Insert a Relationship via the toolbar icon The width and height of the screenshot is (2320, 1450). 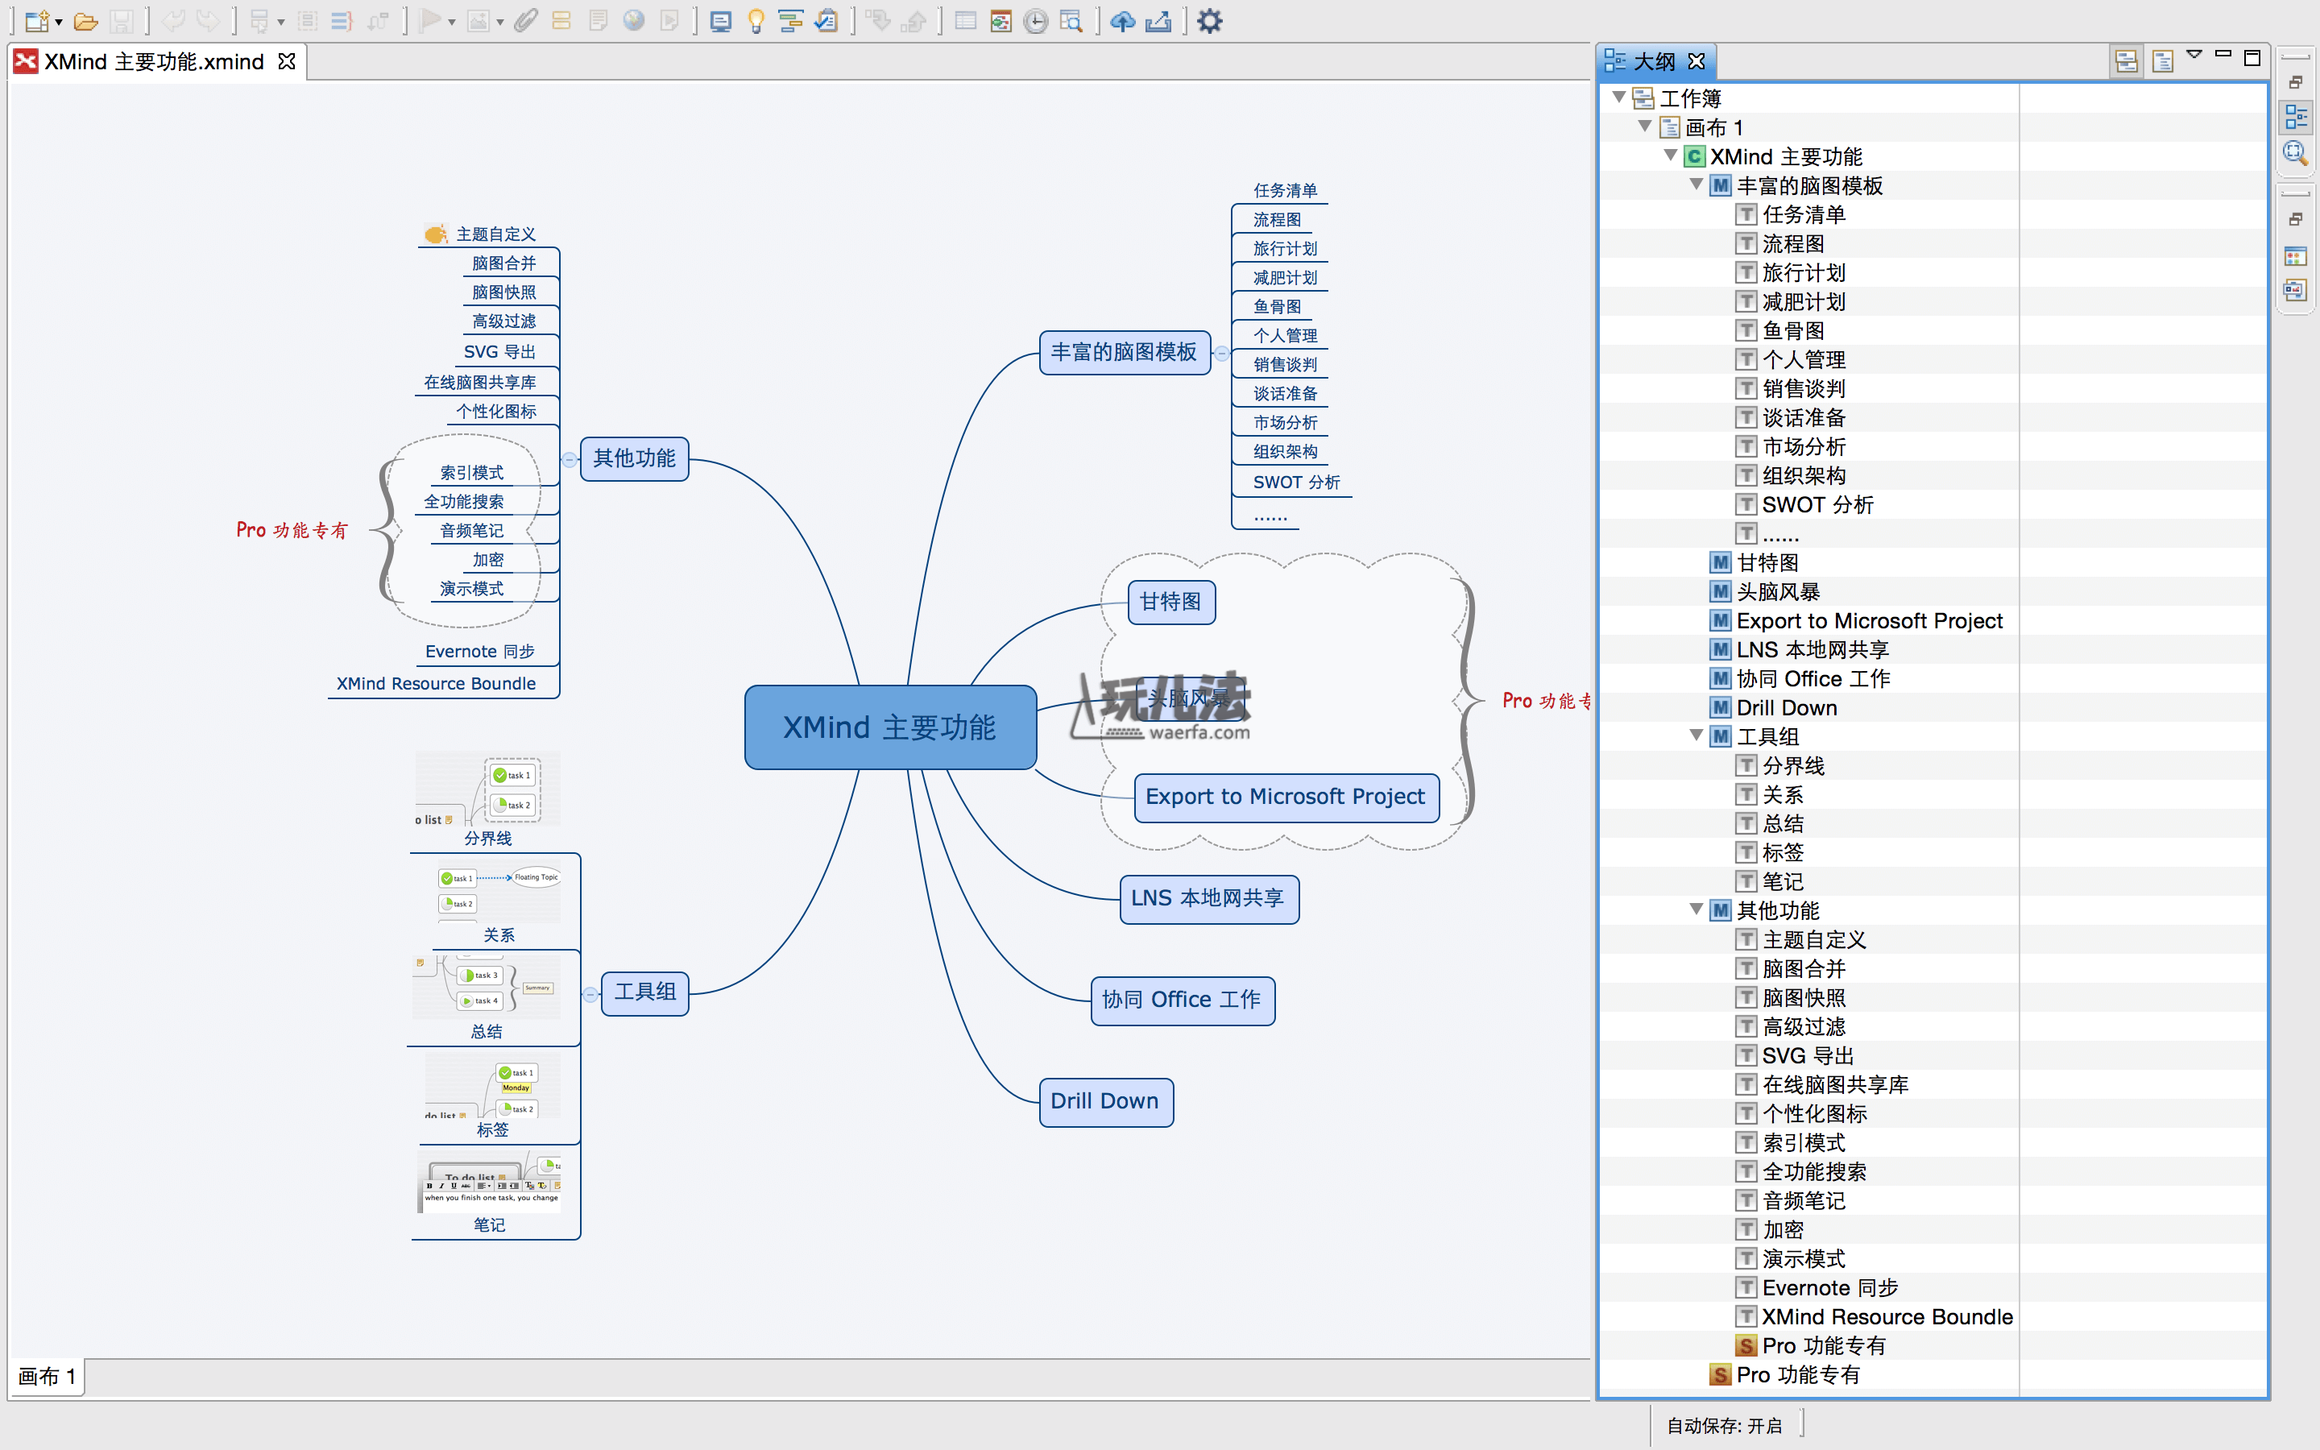click(379, 21)
